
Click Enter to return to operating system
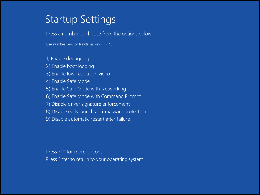94,160
